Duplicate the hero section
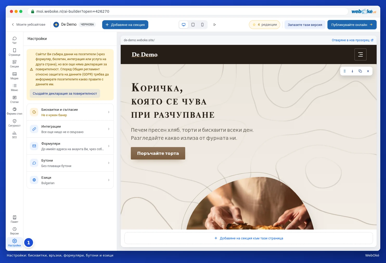 360,71
